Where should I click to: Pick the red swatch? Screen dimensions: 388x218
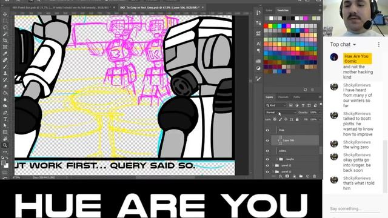pyautogui.click(x=266, y=25)
